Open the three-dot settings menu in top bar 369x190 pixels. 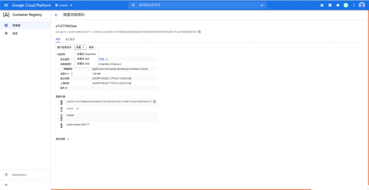[354, 5]
